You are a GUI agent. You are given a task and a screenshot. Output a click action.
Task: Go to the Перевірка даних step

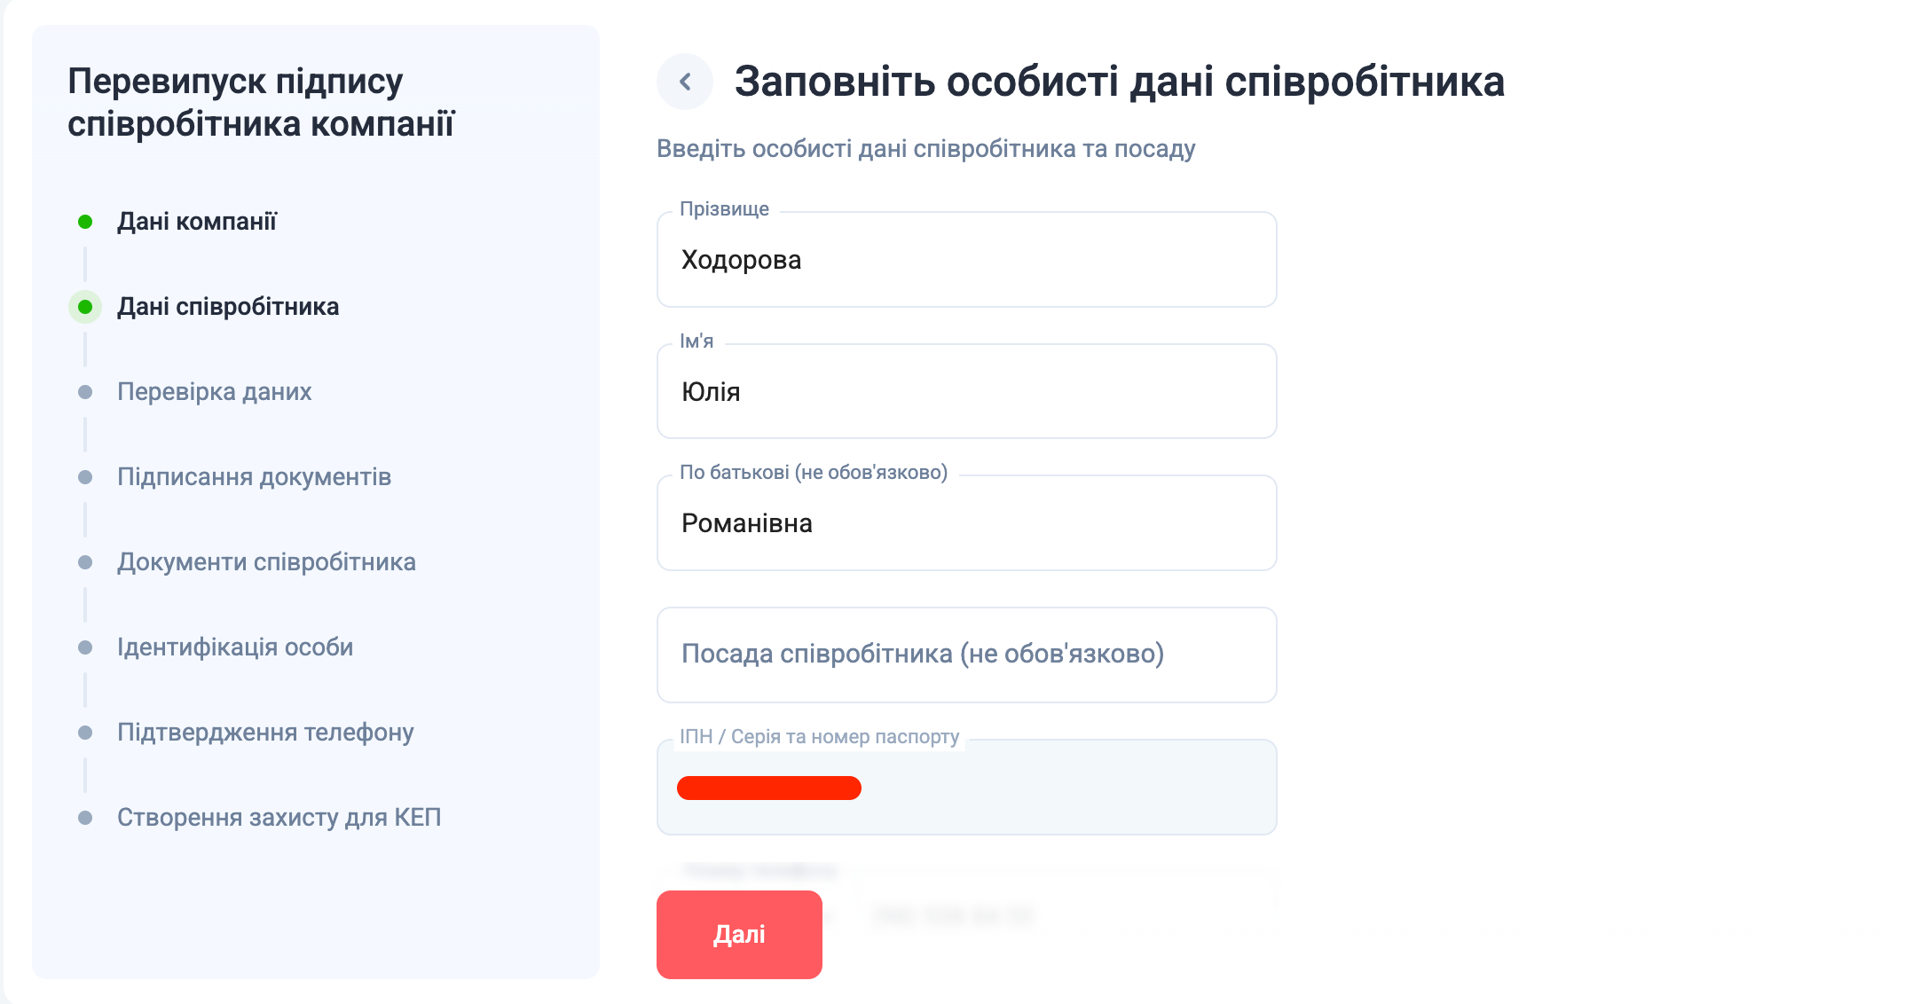click(x=215, y=392)
